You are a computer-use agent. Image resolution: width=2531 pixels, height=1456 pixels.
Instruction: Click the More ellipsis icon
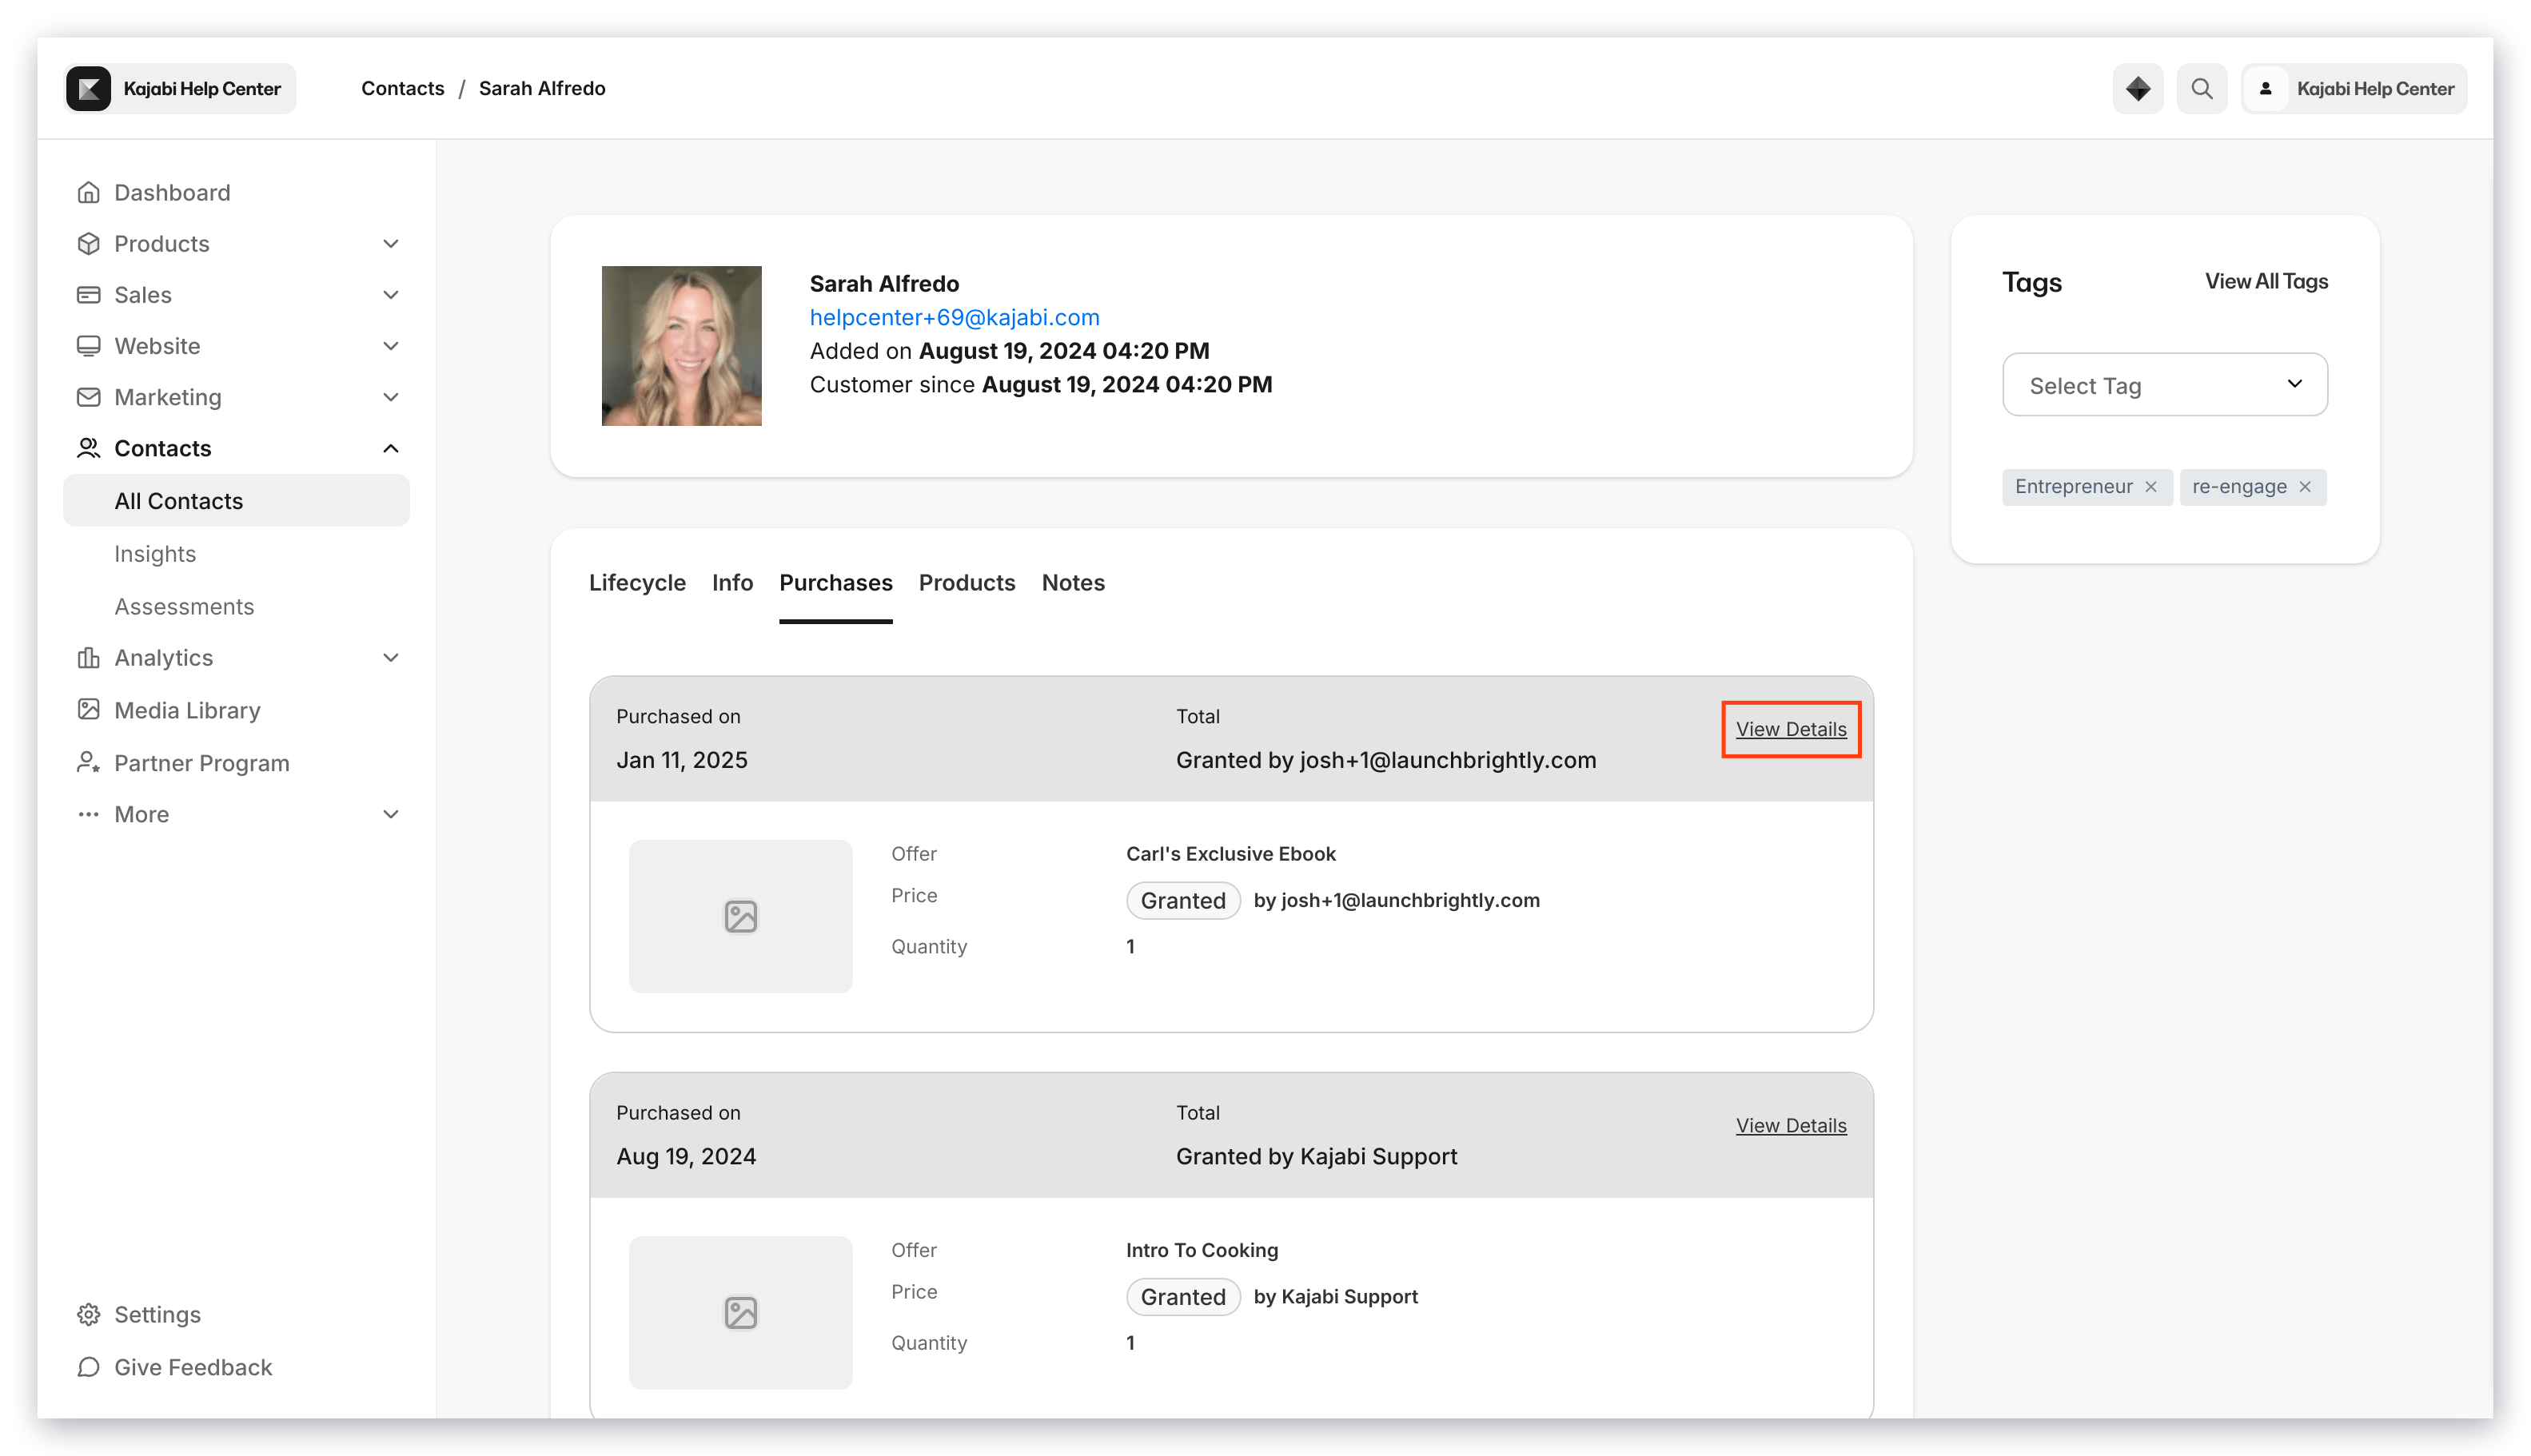88,814
